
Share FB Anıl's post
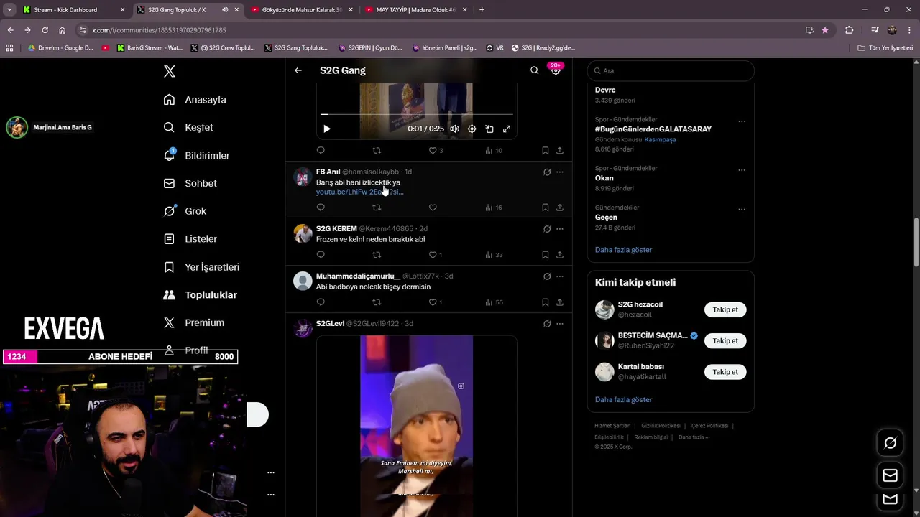(x=560, y=208)
